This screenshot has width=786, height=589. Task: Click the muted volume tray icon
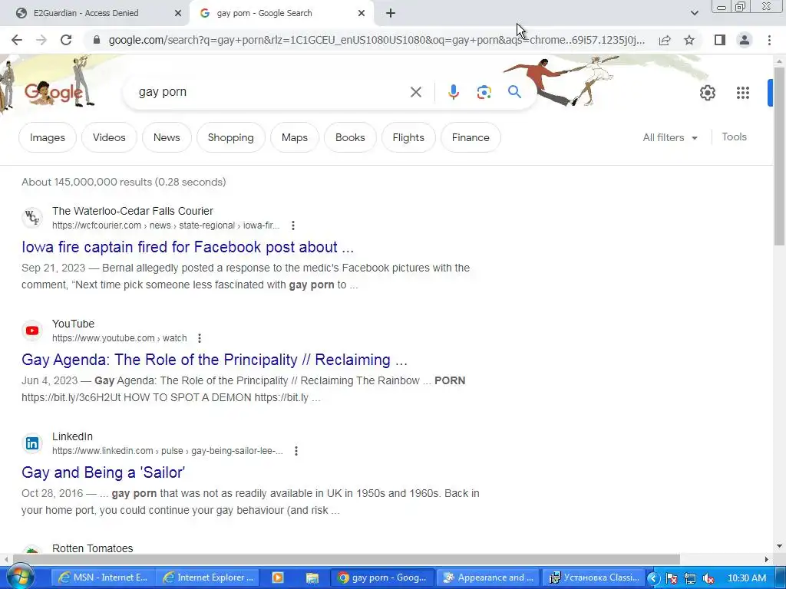click(708, 578)
